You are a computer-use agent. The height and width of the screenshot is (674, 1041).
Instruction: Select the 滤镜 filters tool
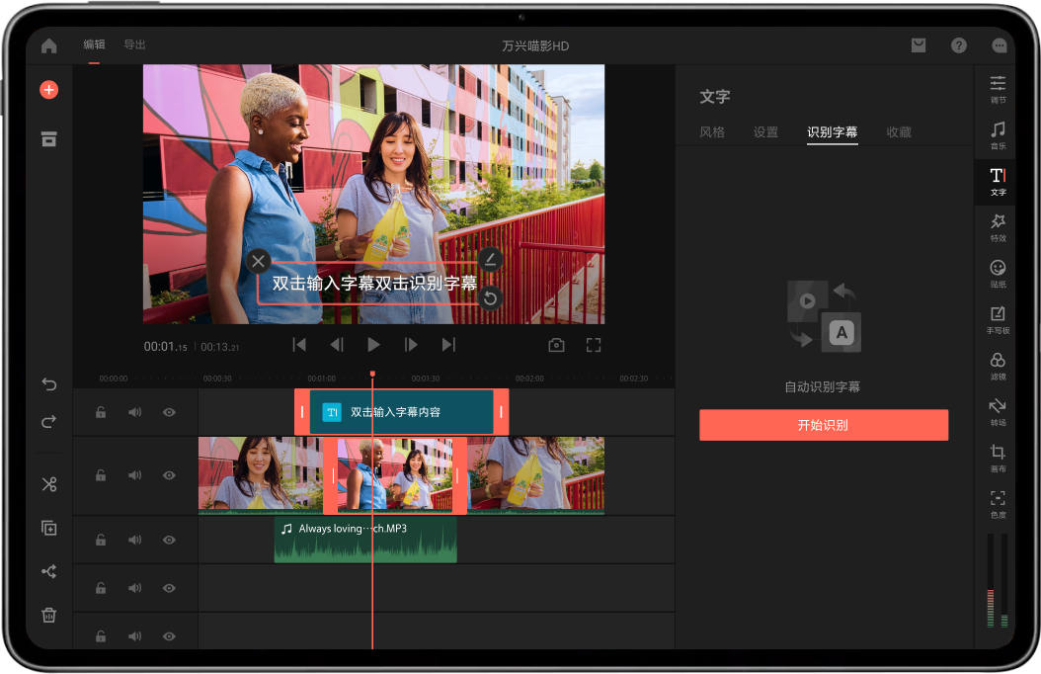pyautogui.click(x=998, y=365)
